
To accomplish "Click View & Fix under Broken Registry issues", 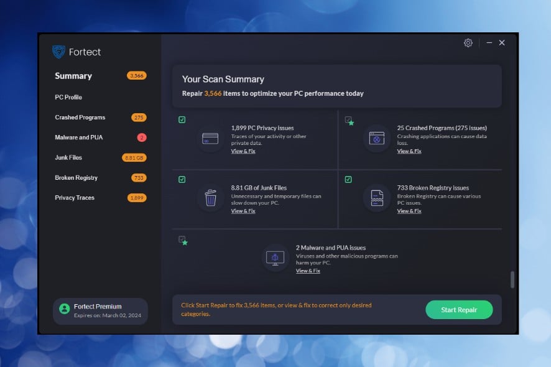I will 409,211.
